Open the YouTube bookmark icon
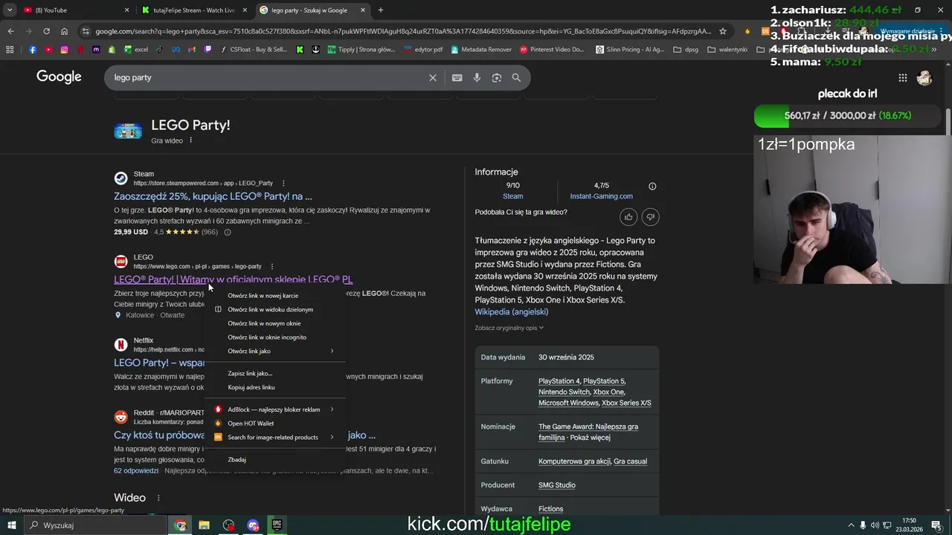The image size is (952, 535). pyautogui.click(x=48, y=50)
